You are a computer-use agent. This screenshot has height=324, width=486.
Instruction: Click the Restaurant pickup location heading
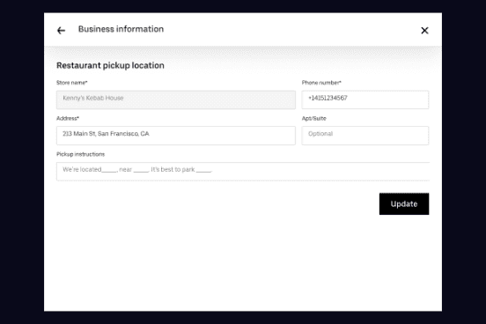110,65
